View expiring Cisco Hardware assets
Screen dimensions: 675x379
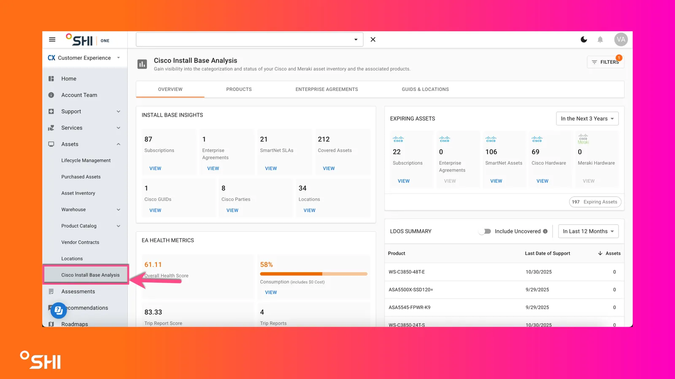point(543,181)
